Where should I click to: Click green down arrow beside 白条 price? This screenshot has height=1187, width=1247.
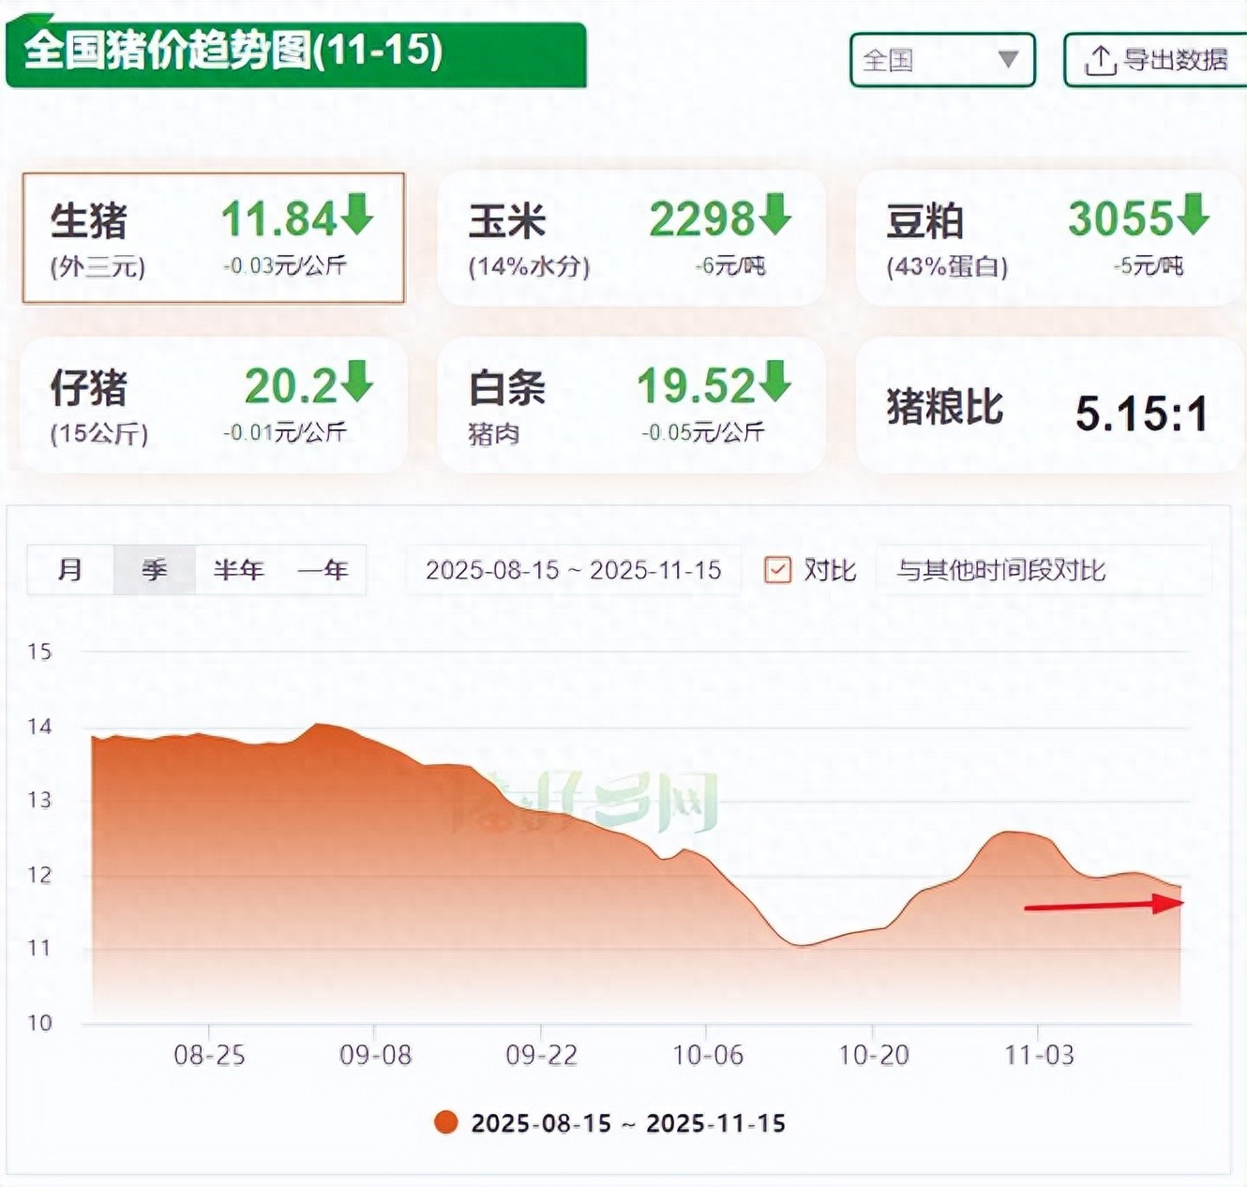(x=775, y=381)
